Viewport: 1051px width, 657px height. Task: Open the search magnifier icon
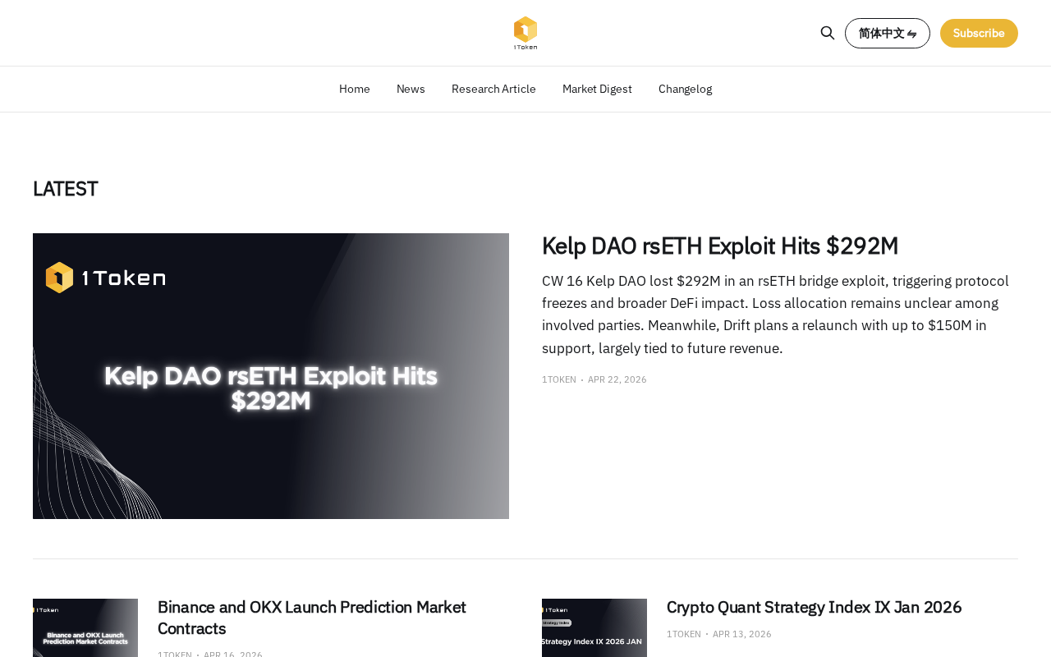(x=828, y=33)
